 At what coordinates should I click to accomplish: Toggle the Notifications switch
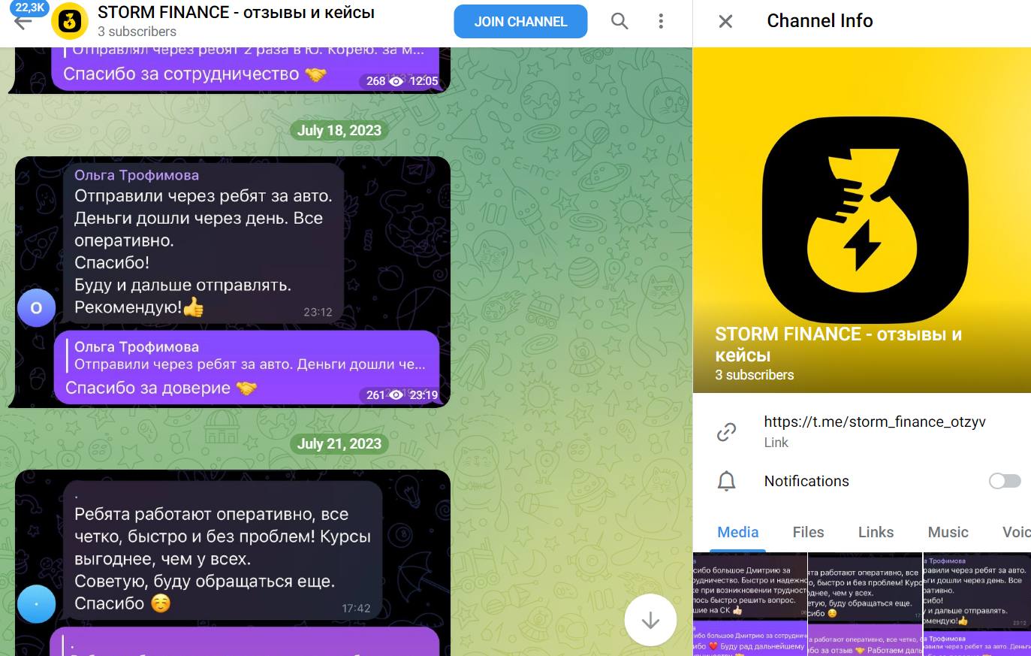[x=1005, y=481]
